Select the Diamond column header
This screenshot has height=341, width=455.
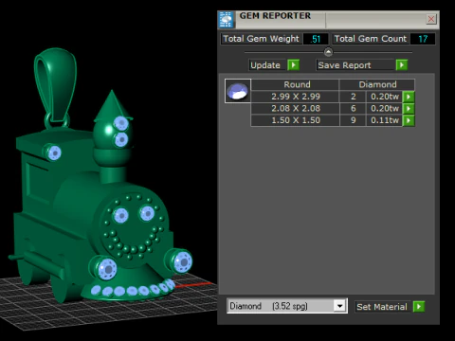pyautogui.click(x=377, y=84)
